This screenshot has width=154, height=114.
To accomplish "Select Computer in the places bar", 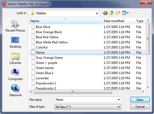I will pos(15,75).
